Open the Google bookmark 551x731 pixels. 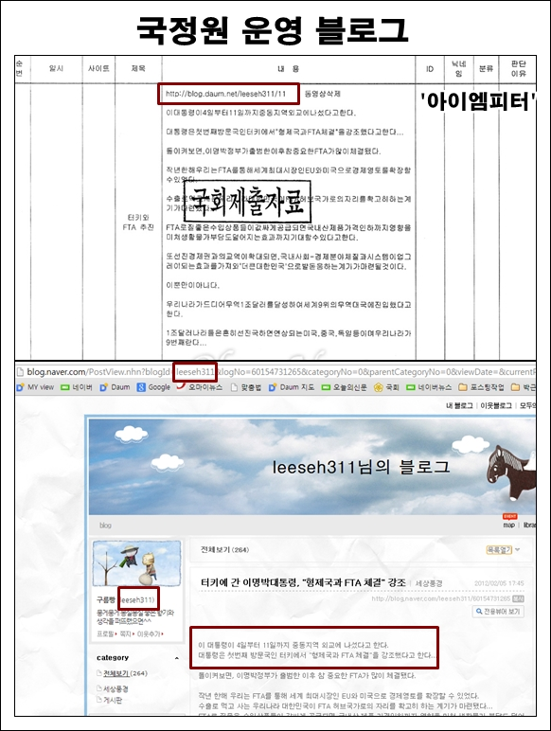coord(153,387)
